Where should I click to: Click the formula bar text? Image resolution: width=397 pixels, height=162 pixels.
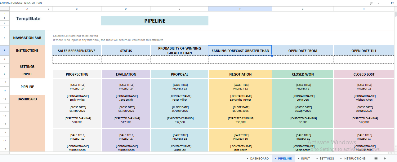pyautogui.click(x=21, y=3)
